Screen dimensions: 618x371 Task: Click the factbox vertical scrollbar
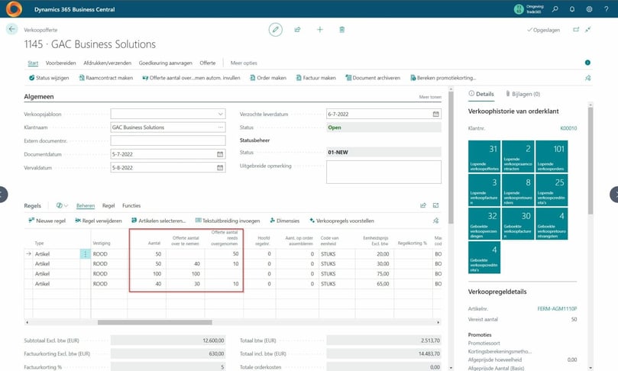point(590,160)
